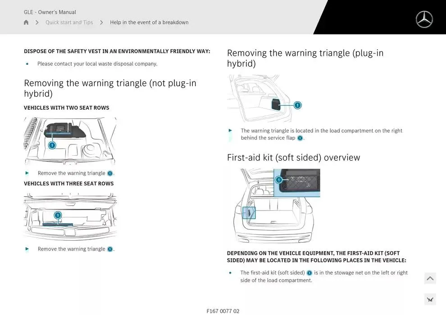446x315 pixels.
Task: Click 'First-aid kit (soft sided) overview' heading
Action: click(x=293, y=157)
